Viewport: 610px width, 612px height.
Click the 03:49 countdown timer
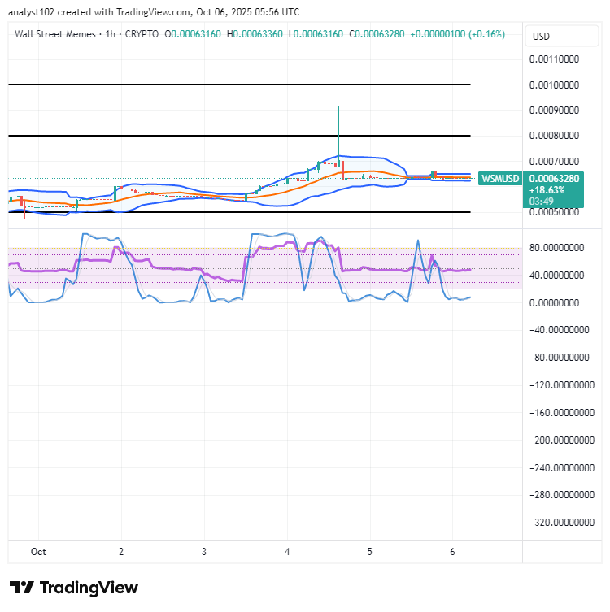tap(541, 202)
